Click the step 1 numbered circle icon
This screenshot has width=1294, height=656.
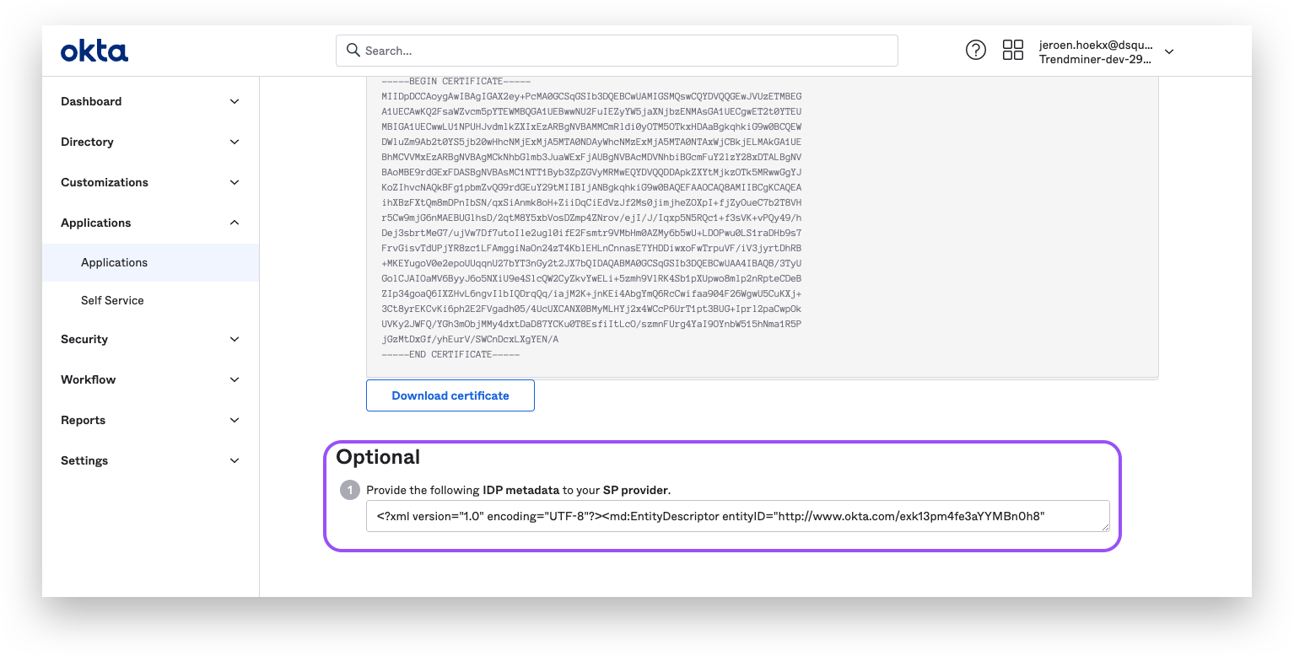tap(351, 489)
